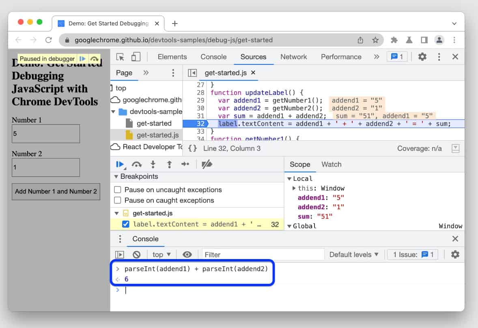Image resolution: width=478 pixels, height=328 pixels.
Task: Open console drawer options menu
Action: 120,239
